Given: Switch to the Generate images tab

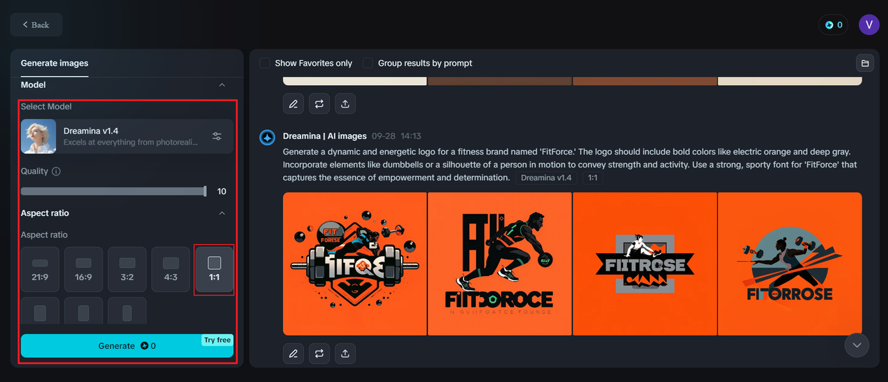Looking at the screenshot, I should point(55,63).
